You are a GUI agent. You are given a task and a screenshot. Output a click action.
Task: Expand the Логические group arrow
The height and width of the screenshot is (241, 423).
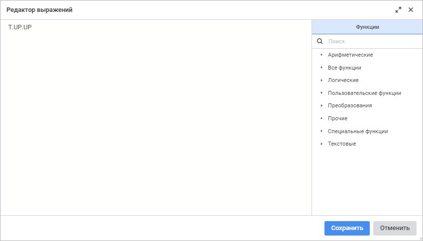coord(321,80)
